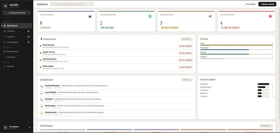Click the 5d sin contacto tag

(x=185, y=46)
